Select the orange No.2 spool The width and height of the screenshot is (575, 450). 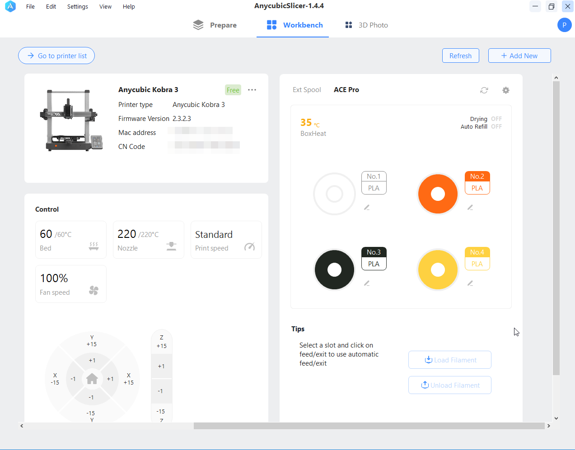(438, 194)
